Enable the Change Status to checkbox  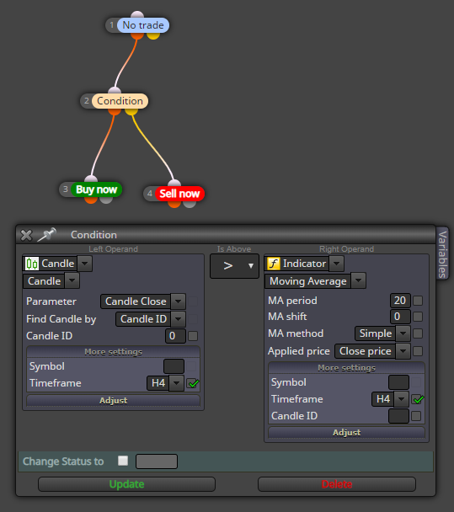tap(123, 461)
